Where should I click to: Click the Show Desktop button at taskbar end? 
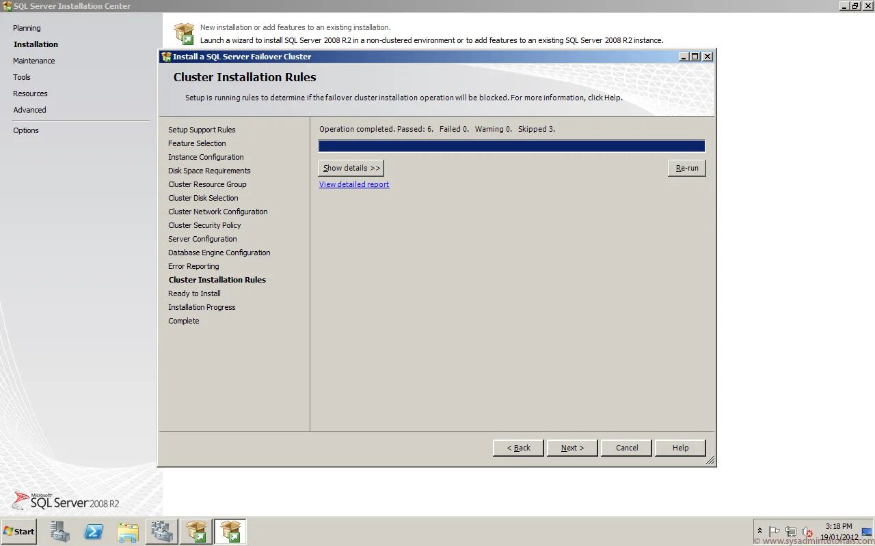[867, 532]
